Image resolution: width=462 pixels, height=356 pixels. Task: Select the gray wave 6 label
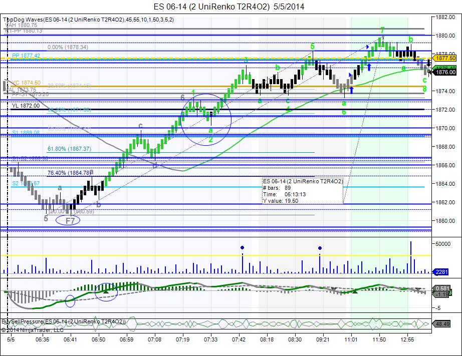point(182,98)
